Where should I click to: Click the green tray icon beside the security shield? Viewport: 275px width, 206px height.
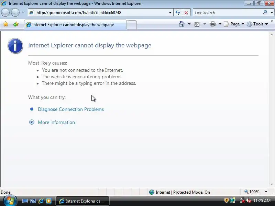click(233, 201)
